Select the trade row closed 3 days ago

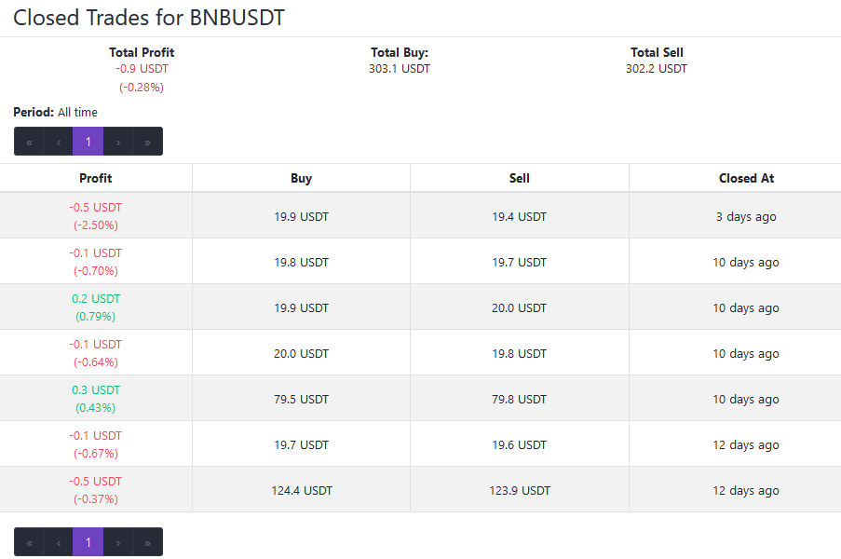click(x=419, y=216)
